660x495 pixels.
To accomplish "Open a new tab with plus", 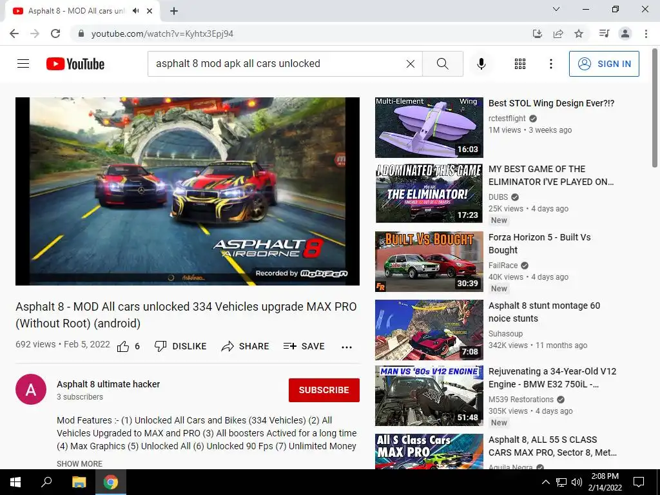I will (x=174, y=12).
